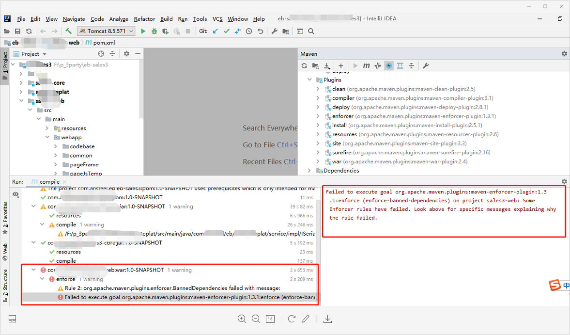Add Maven project with plus icon

pyautogui.click(x=340, y=66)
